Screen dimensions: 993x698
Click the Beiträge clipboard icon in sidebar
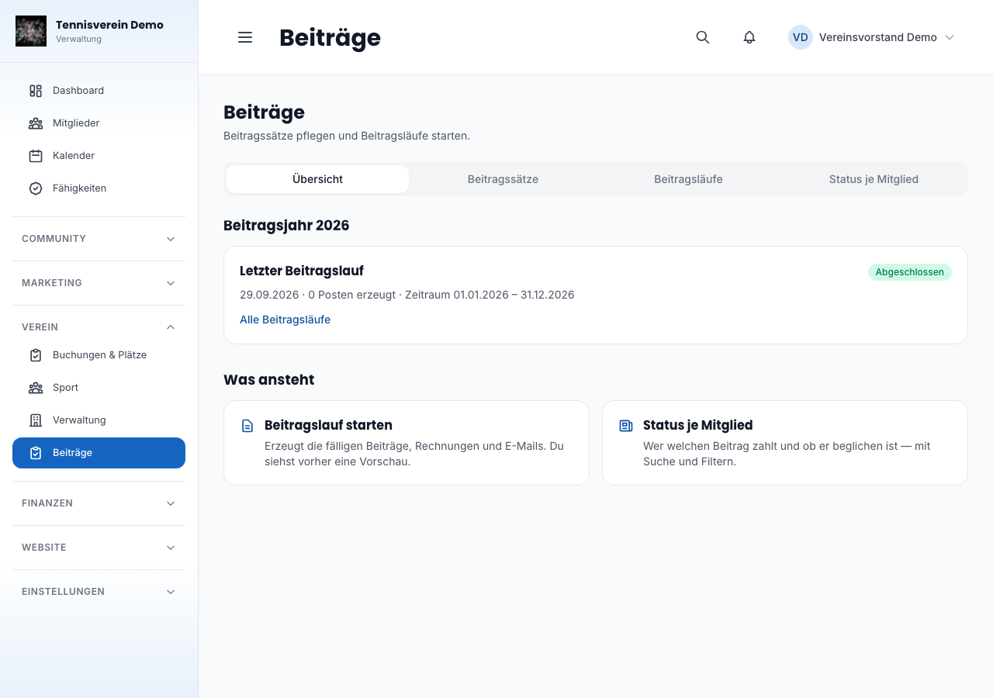(36, 453)
